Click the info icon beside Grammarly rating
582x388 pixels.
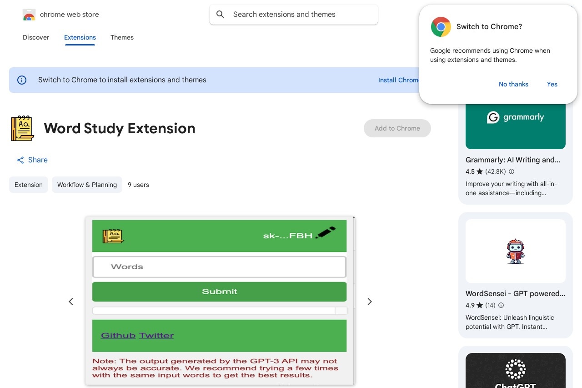coord(512,171)
